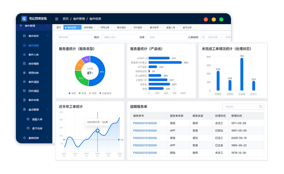Viewport: 284px width, 174px height.
Task: Click 备件管理 in the breadcrumb
Action: (x=79, y=19)
